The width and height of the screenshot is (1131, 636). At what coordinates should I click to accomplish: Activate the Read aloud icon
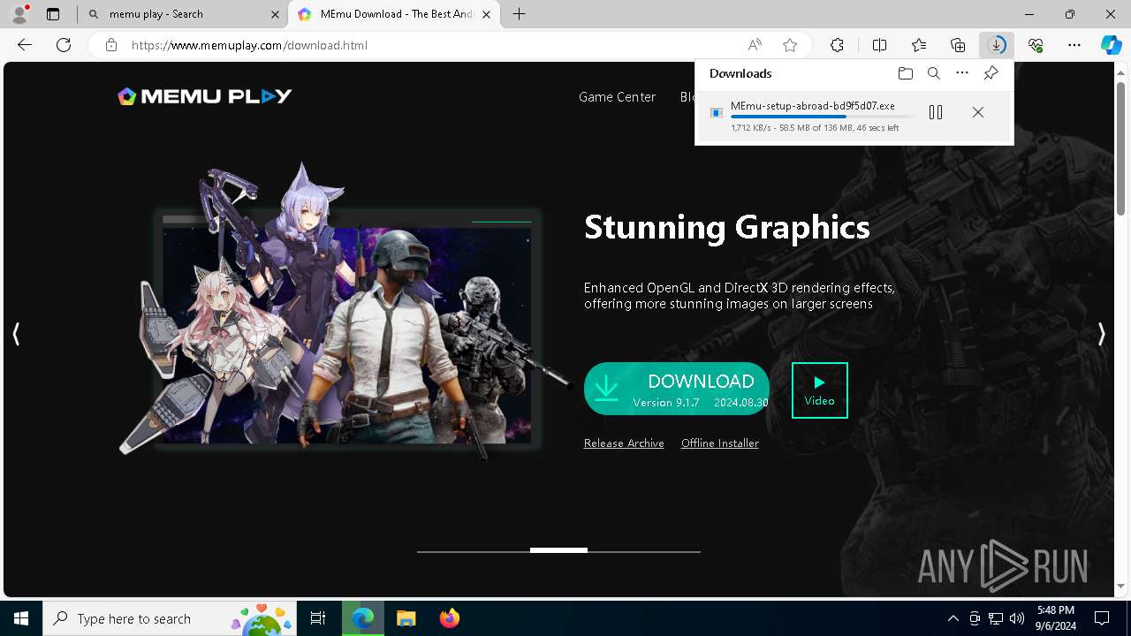[x=755, y=45]
